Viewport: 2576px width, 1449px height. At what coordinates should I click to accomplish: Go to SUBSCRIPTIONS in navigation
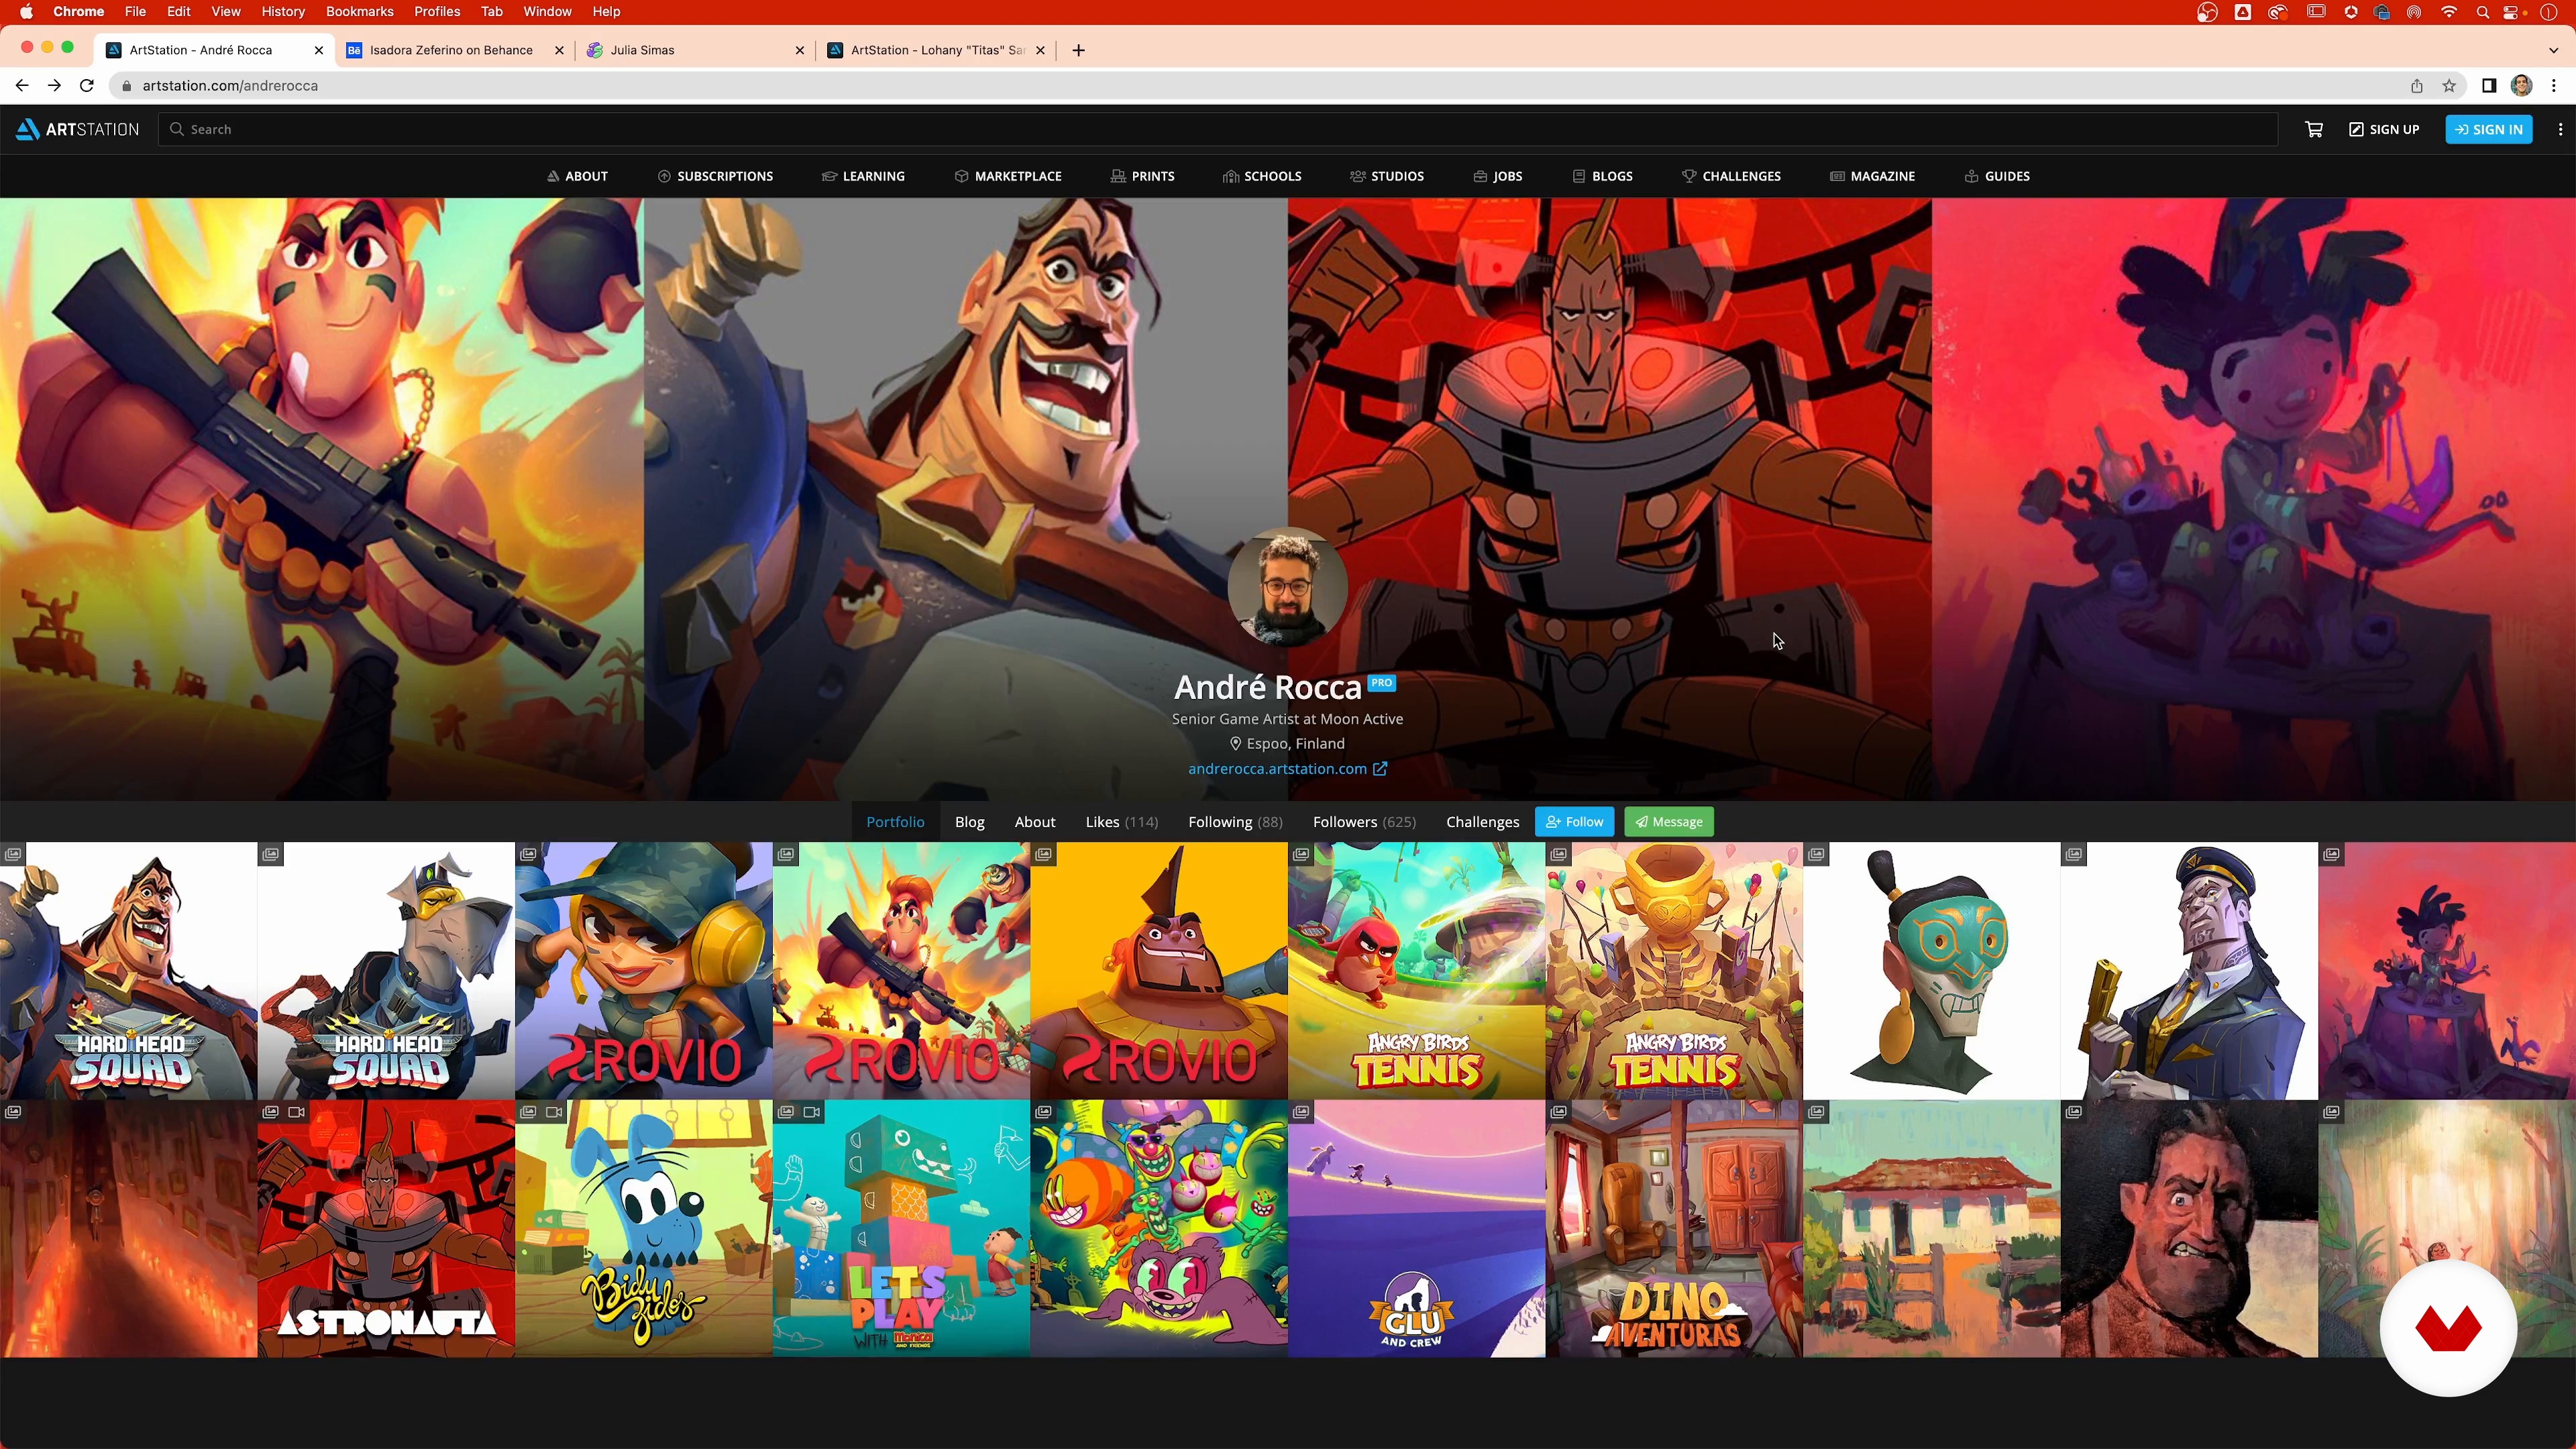pos(715,176)
